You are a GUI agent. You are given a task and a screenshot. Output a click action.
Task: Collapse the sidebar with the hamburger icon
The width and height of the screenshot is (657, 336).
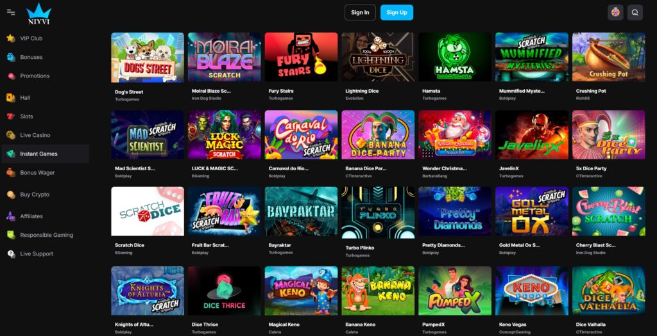tap(11, 13)
